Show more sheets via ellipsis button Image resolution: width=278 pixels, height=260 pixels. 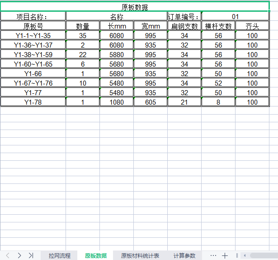213,255
